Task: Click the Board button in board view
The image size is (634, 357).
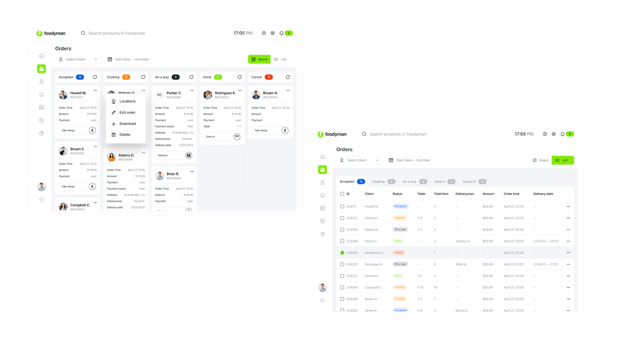Action: point(260,59)
